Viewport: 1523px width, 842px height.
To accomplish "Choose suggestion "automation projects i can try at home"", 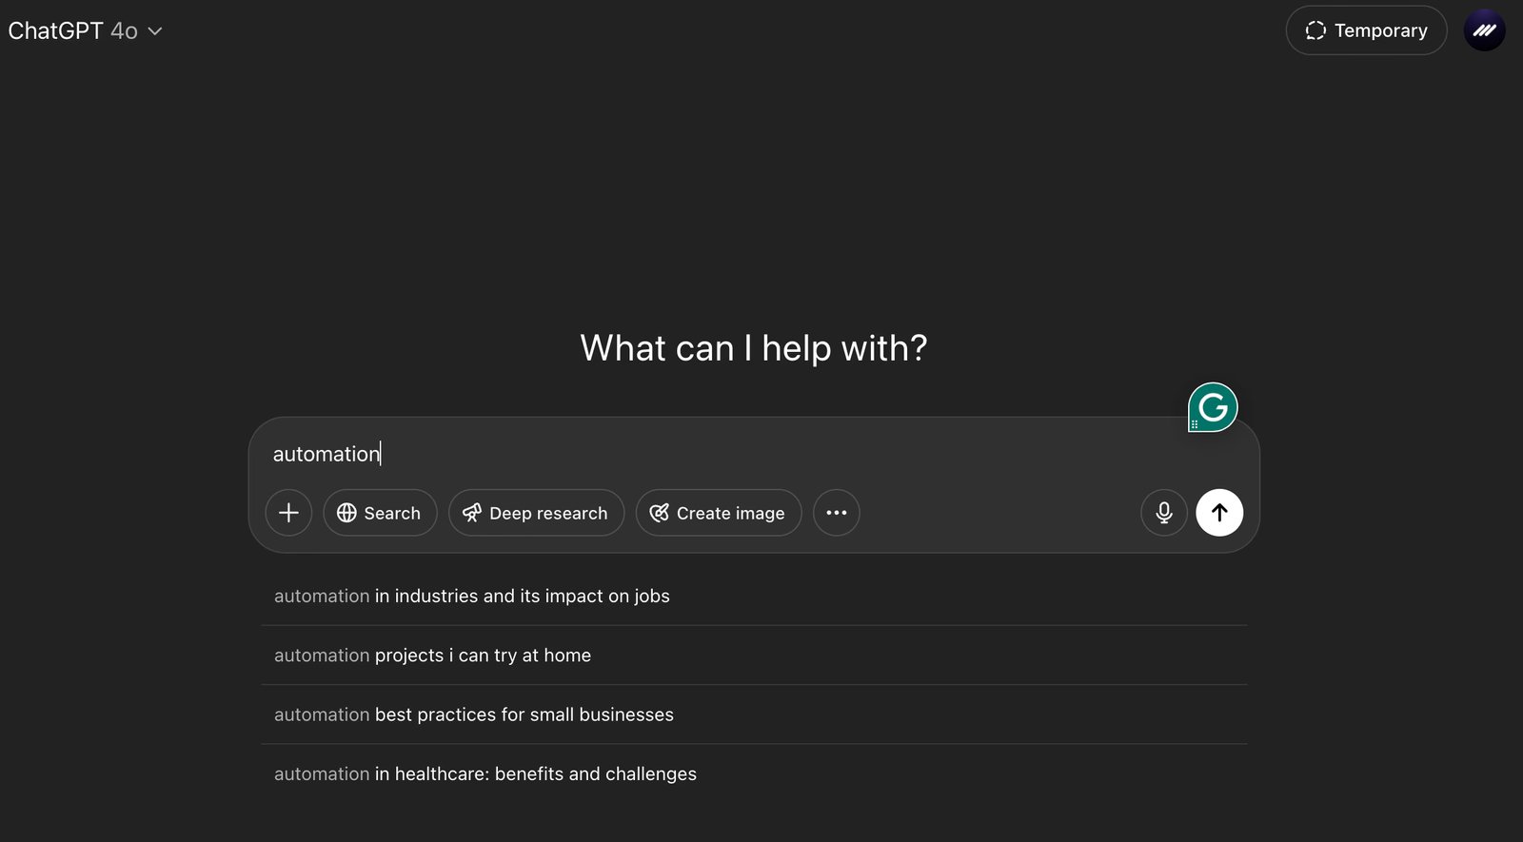I will pyautogui.click(x=754, y=656).
